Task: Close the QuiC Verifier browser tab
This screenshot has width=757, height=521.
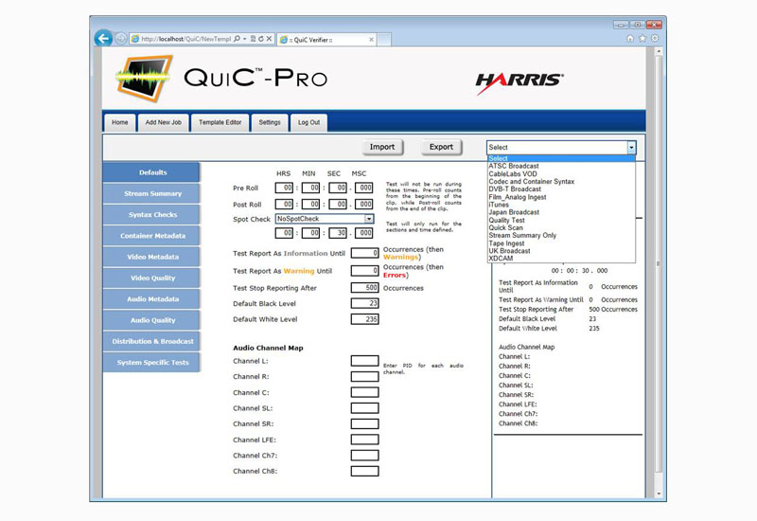Action: pos(371,40)
